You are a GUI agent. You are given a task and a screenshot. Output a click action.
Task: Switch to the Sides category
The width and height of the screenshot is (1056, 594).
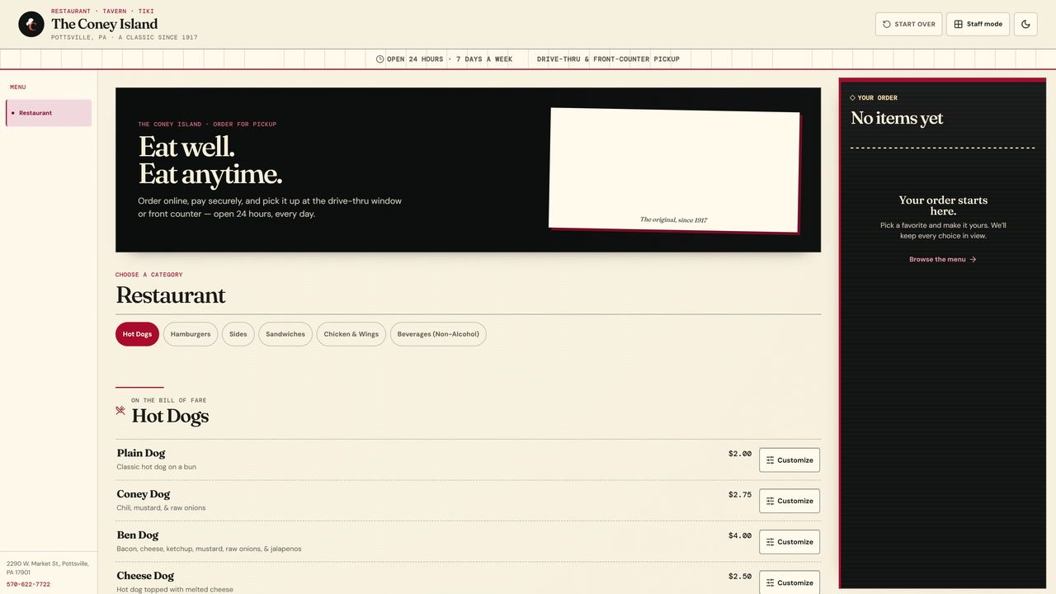[238, 334]
